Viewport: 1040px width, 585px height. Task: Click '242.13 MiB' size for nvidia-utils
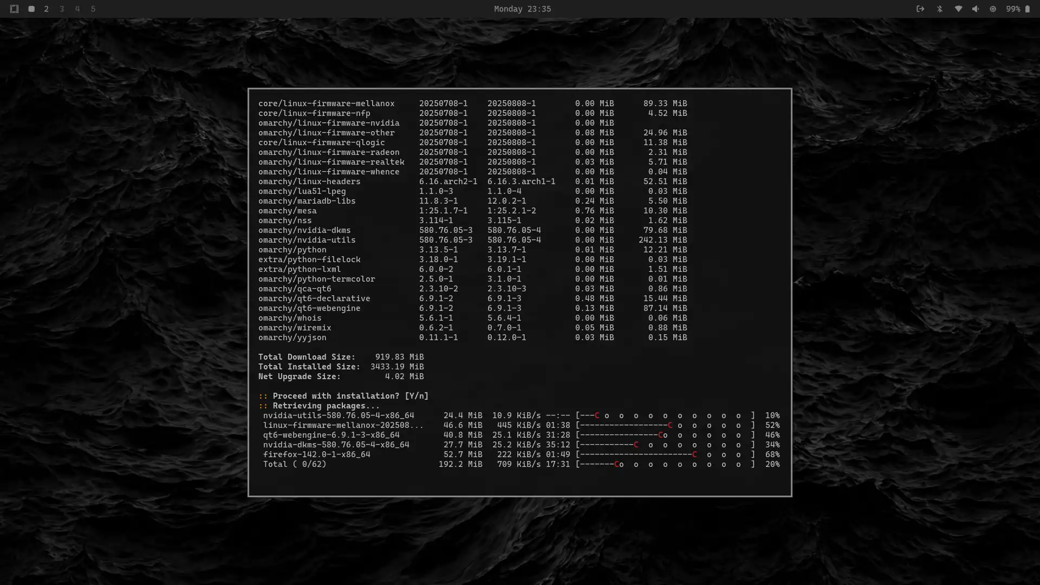662,240
